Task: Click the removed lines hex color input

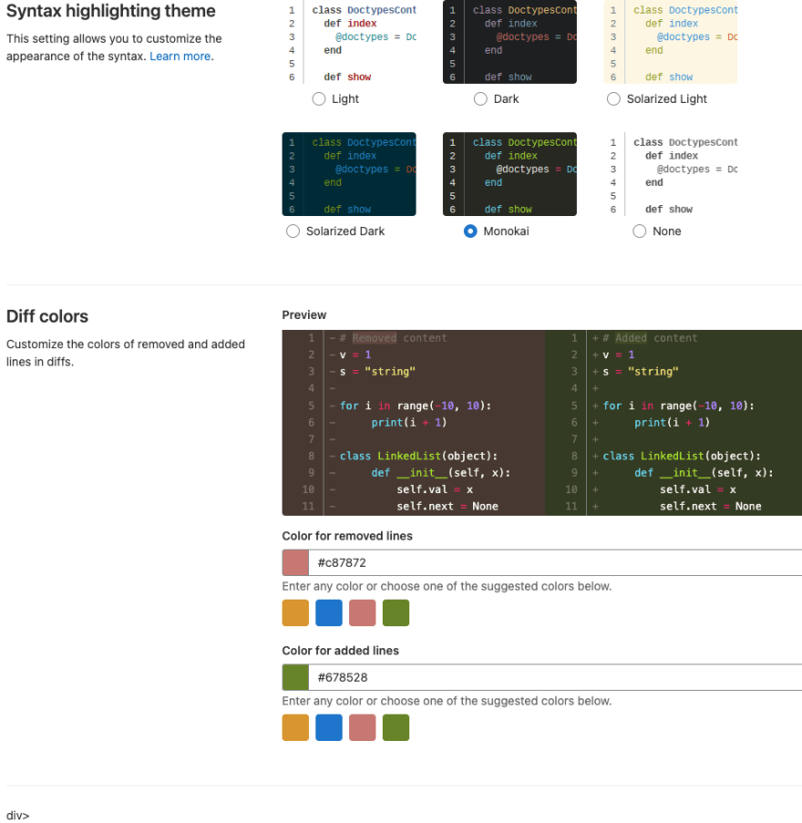Action: pyautogui.click(x=555, y=562)
